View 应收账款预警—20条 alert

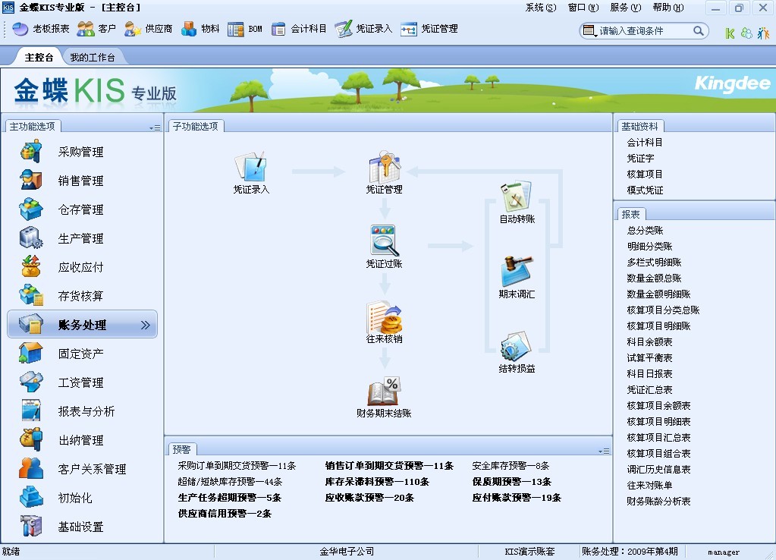pos(369,498)
